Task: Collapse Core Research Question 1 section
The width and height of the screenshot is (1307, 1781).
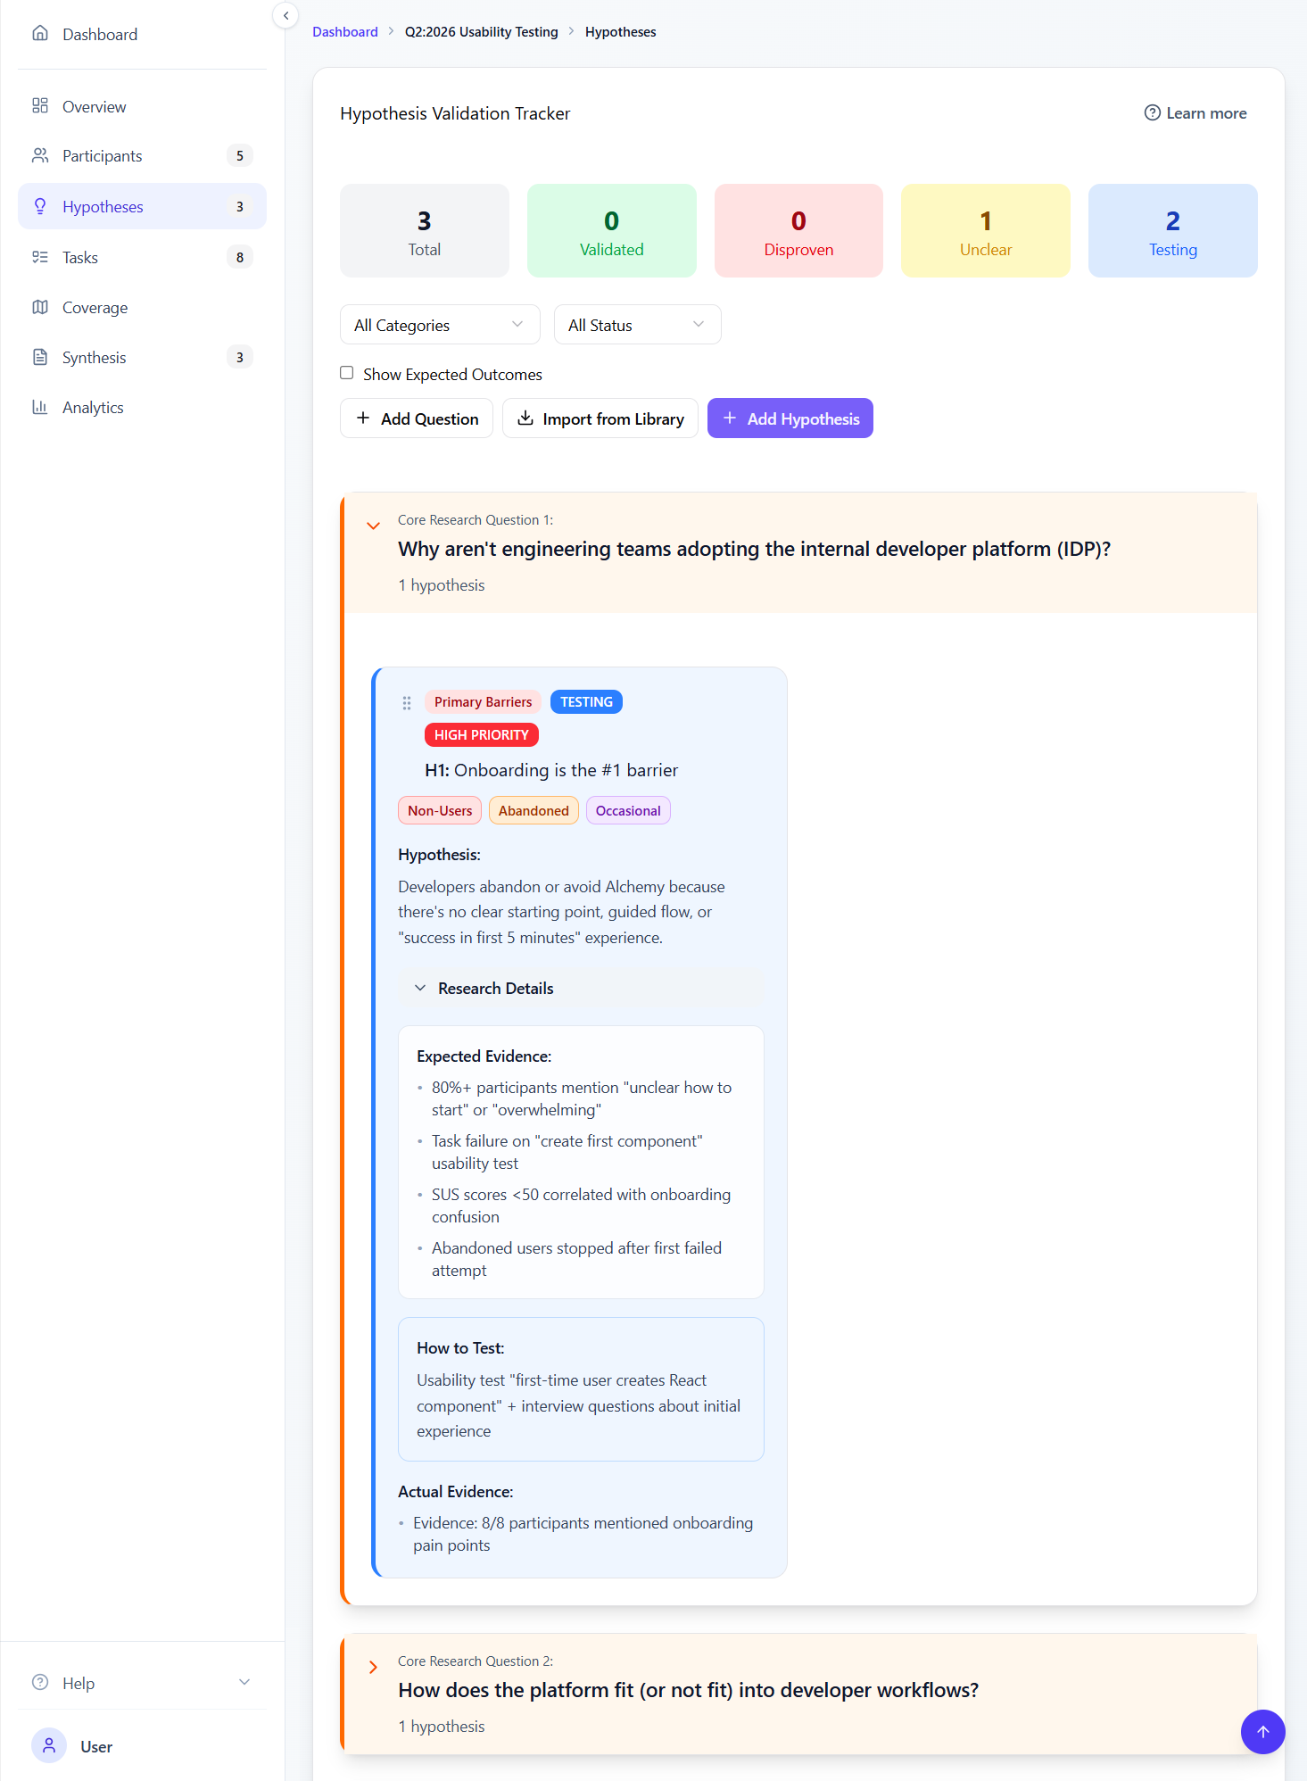Action: click(x=374, y=526)
